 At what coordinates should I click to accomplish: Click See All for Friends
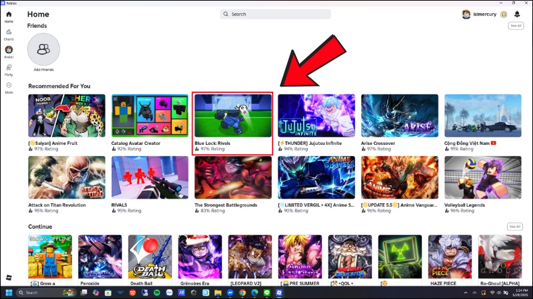click(515, 26)
